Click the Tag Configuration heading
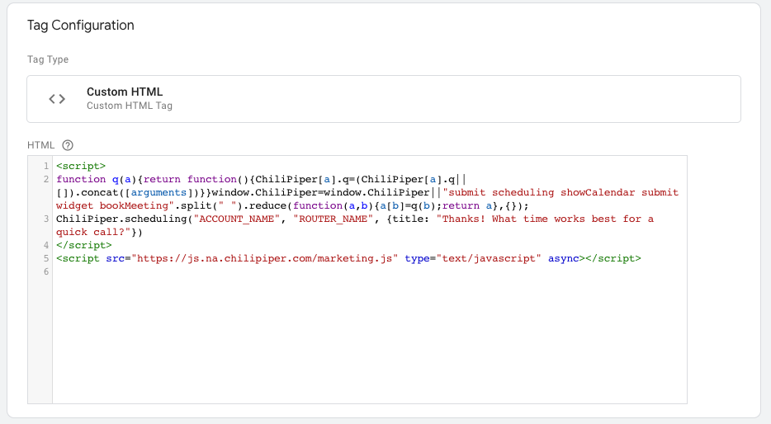Viewport: 771px width, 424px height. tap(81, 26)
